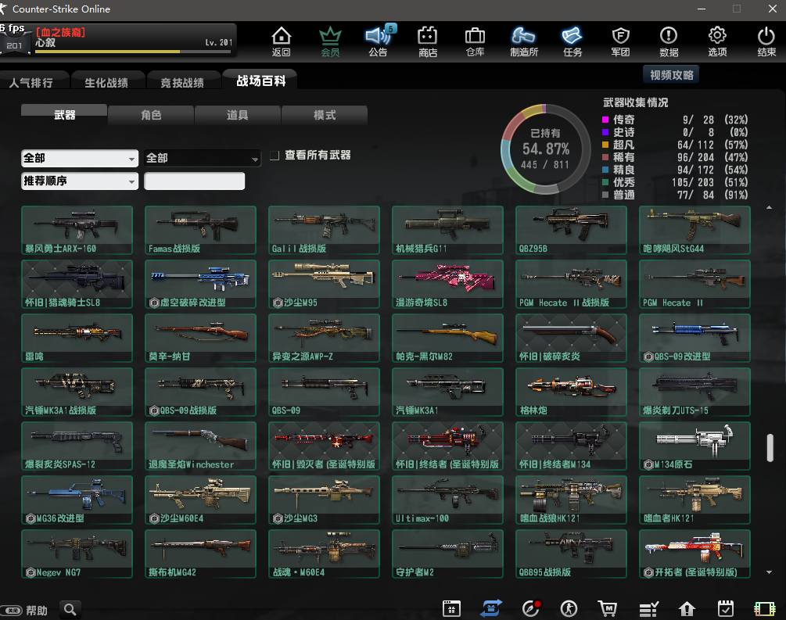Screen dimensions: 786x620
Task: Select the Ultimax-100 weapon card
Action: (x=447, y=500)
